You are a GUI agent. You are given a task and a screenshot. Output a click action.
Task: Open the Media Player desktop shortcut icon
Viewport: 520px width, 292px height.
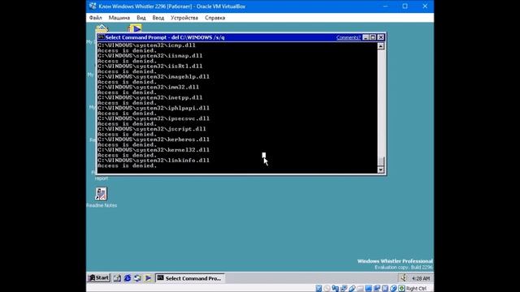click(x=135, y=28)
